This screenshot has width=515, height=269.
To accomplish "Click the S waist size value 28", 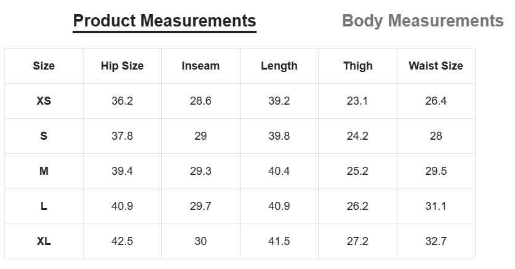I will point(436,136).
